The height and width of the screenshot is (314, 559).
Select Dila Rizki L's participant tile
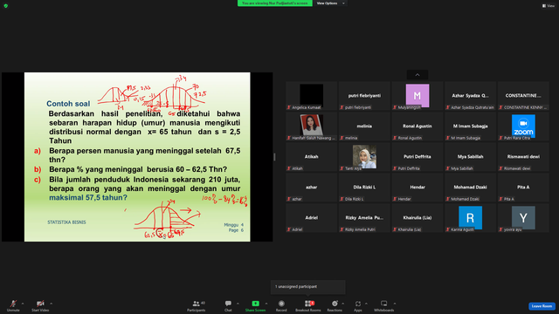pos(364,188)
